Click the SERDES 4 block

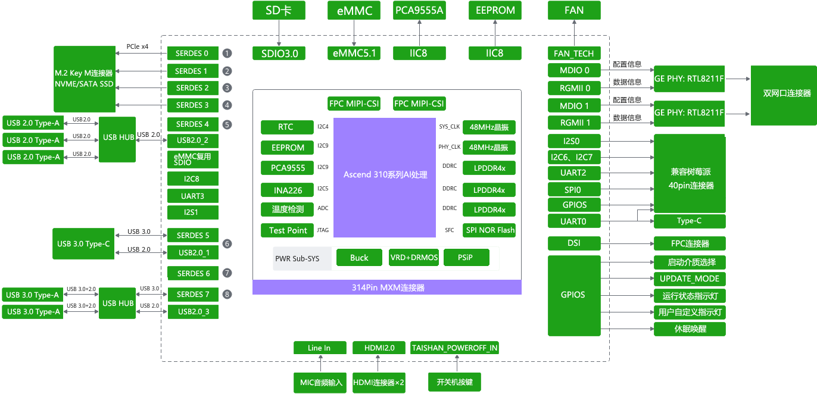192,124
